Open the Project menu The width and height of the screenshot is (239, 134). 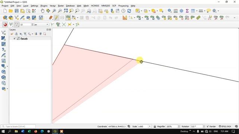click(x=5, y=6)
